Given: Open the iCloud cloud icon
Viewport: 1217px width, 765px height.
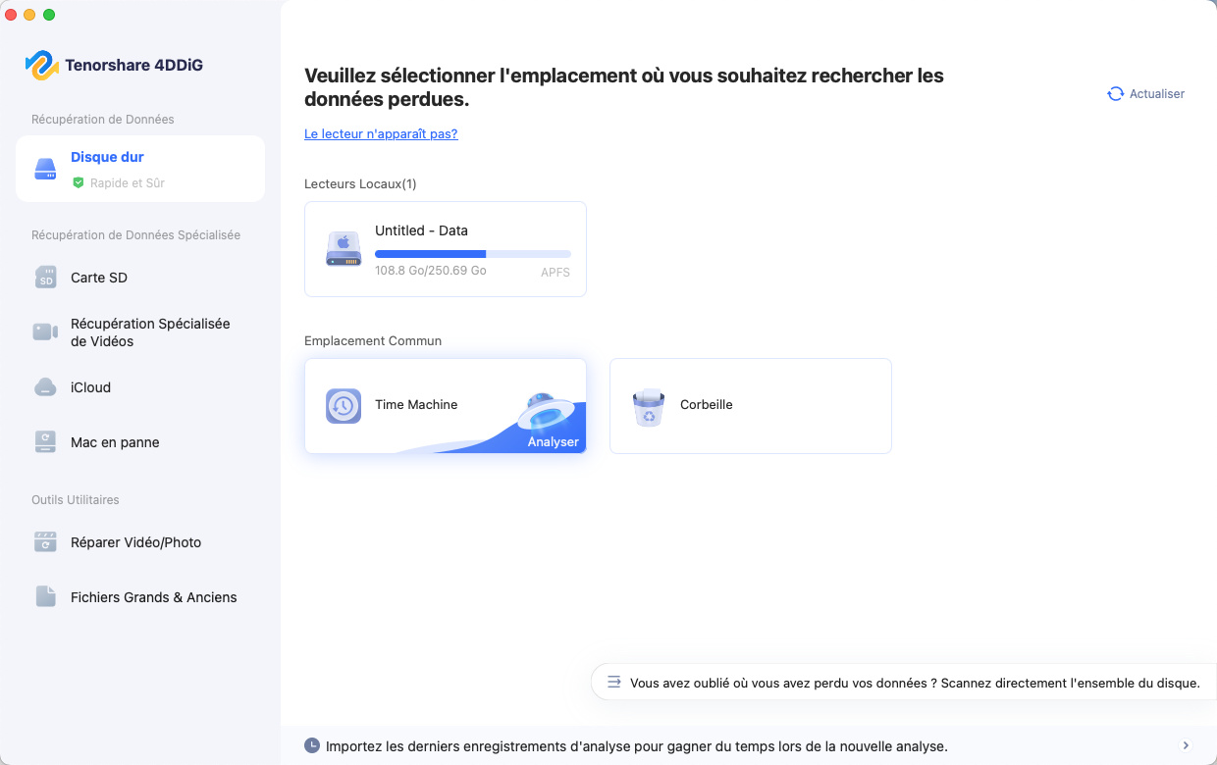Looking at the screenshot, I should [x=46, y=387].
